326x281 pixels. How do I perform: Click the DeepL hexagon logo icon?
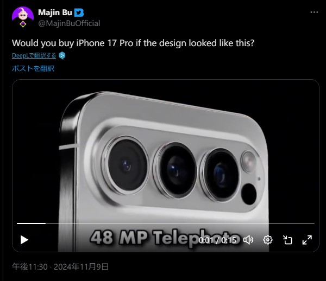click(x=62, y=56)
